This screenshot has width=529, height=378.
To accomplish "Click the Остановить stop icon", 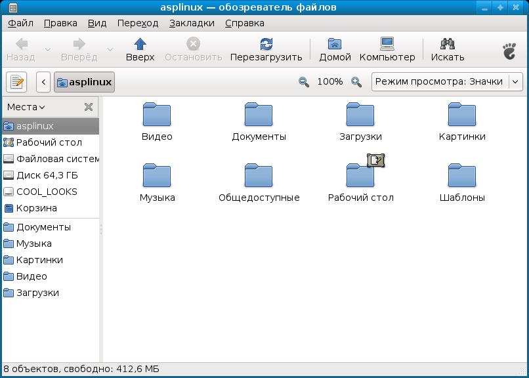I will (x=194, y=44).
